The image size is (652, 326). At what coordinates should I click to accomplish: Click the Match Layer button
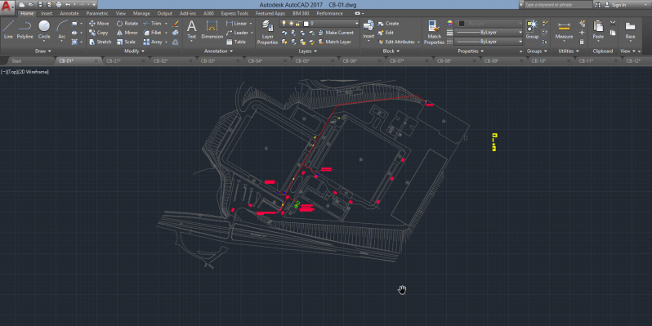coord(335,42)
